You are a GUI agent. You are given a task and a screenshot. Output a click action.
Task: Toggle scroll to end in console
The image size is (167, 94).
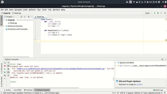coord(8,66)
